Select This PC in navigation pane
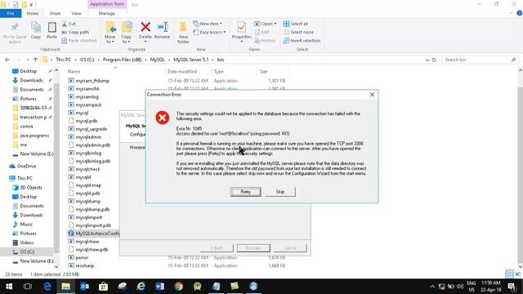This screenshot has height=294, width=523. (25, 178)
